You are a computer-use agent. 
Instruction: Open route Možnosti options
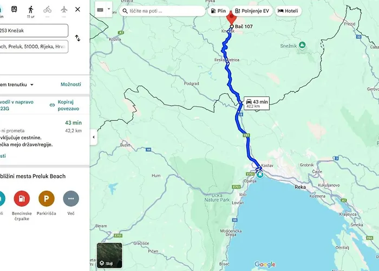(70, 85)
